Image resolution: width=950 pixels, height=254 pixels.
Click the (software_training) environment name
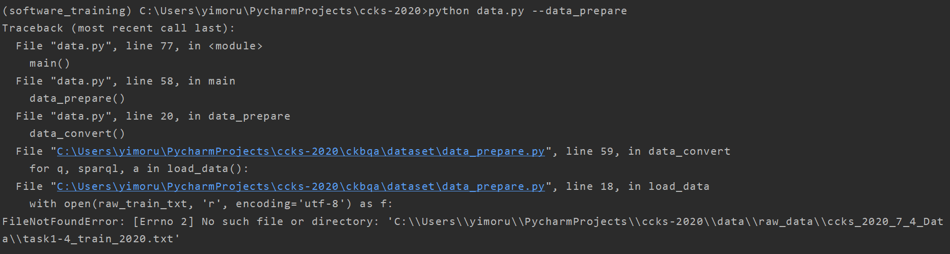tap(67, 11)
